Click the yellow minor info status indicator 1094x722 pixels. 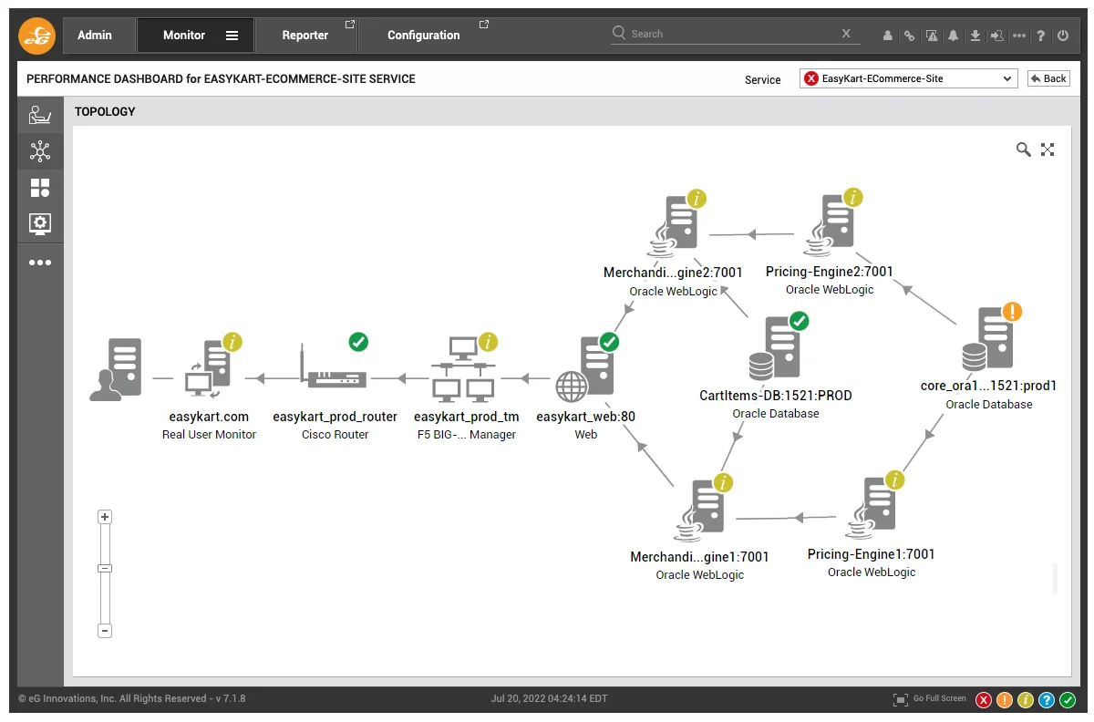[1026, 700]
